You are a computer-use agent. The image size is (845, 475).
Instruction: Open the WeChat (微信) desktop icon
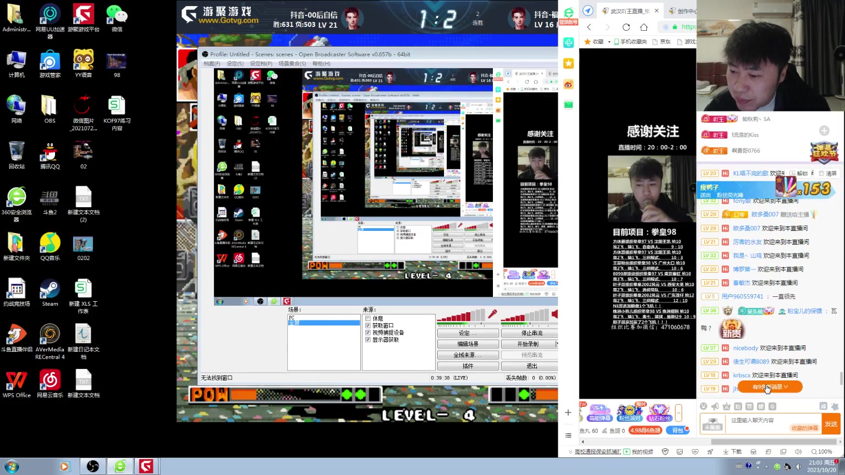[117, 18]
